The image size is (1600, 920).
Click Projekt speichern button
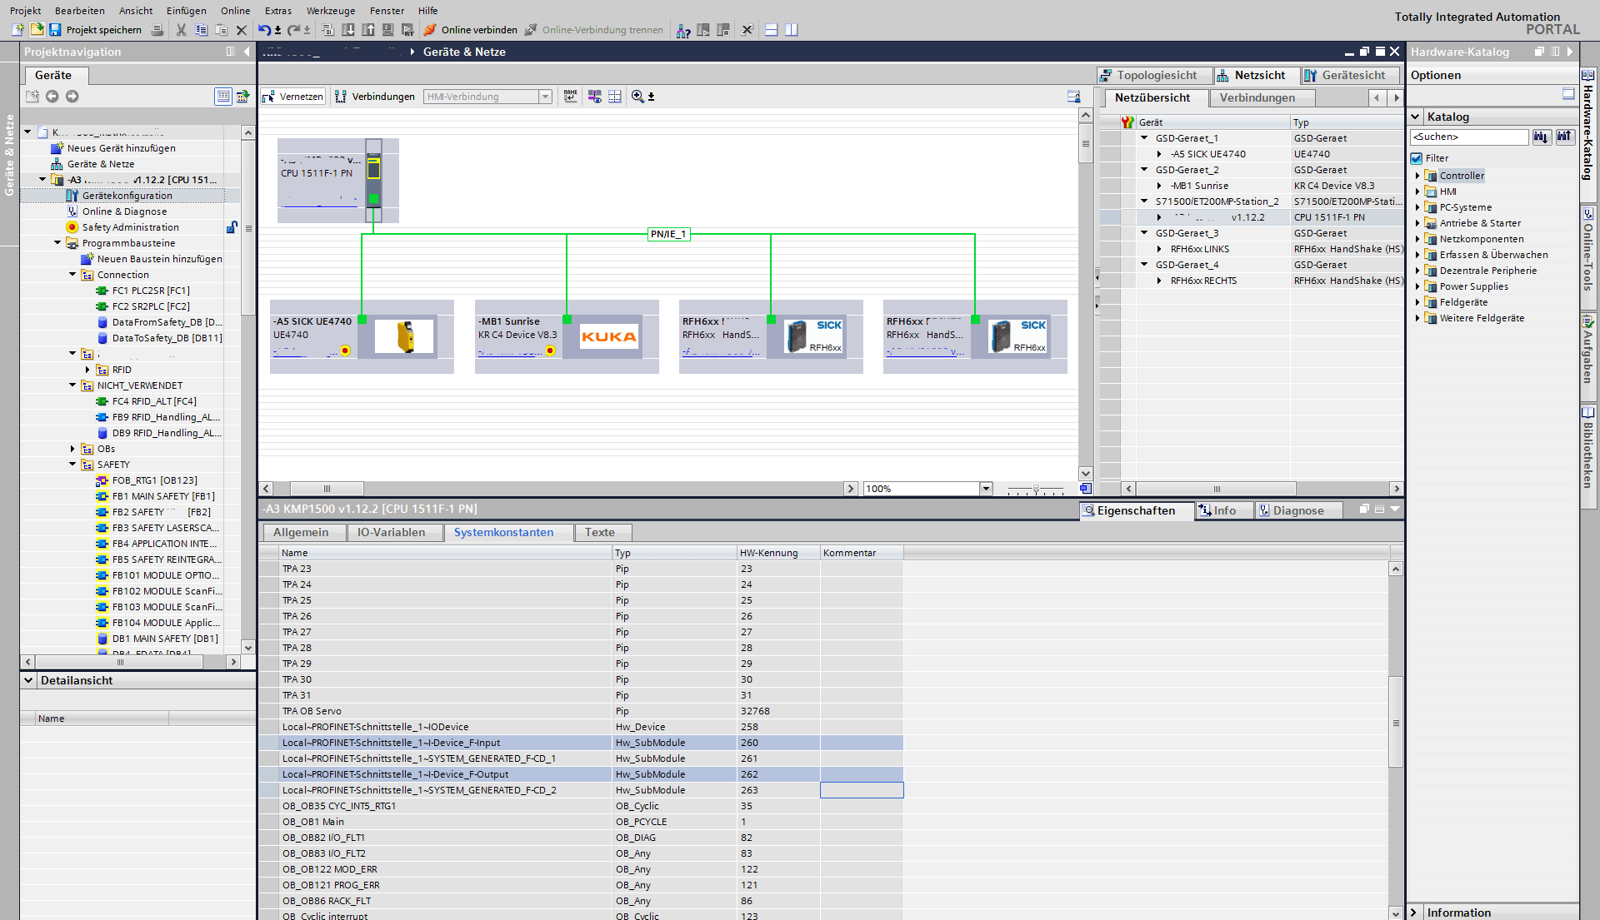(x=95, y=30)
